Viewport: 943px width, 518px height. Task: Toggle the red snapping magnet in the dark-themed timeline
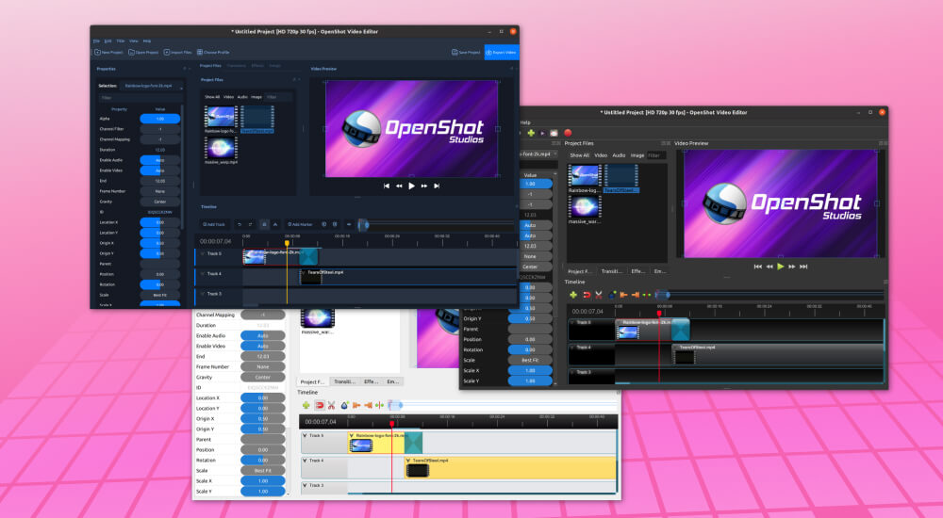pos(587,295)
